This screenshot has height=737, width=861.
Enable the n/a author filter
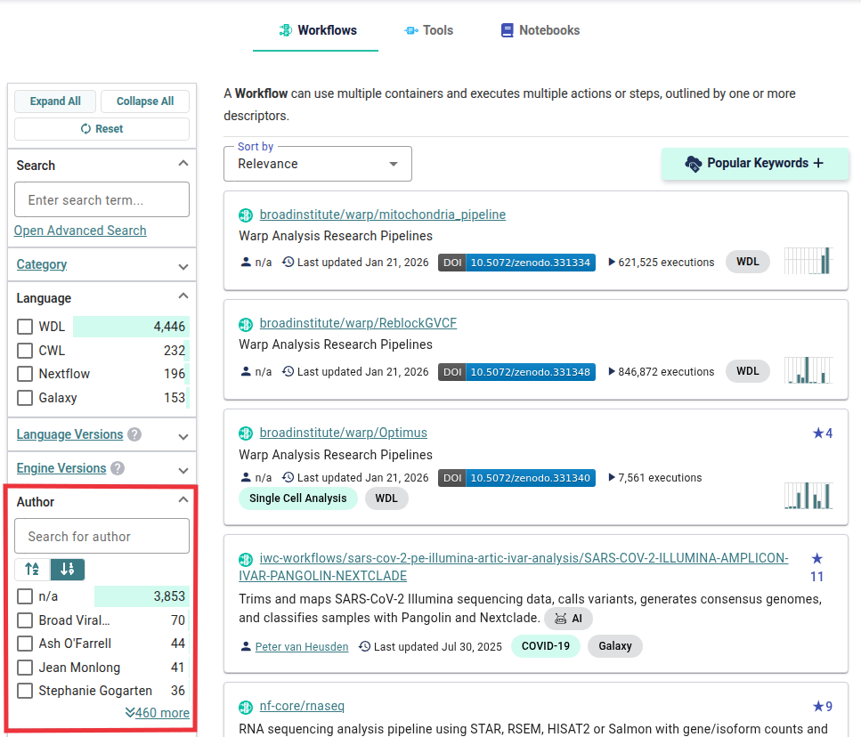[24, 595]
